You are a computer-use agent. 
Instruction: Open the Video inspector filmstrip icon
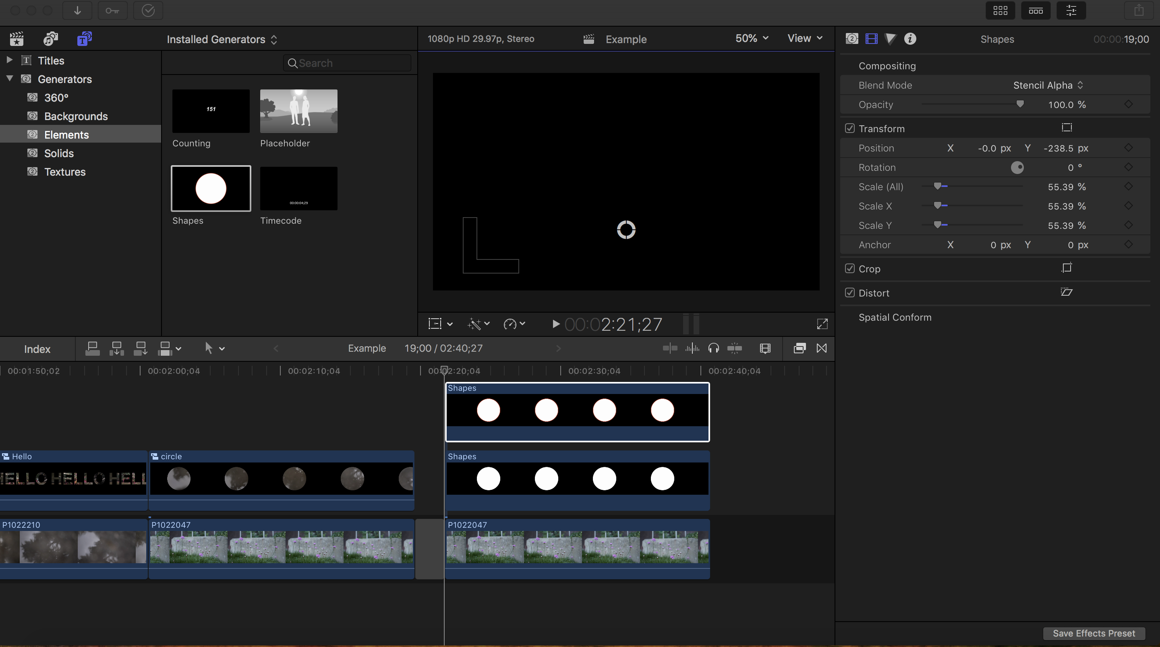[x=871, y=39]
